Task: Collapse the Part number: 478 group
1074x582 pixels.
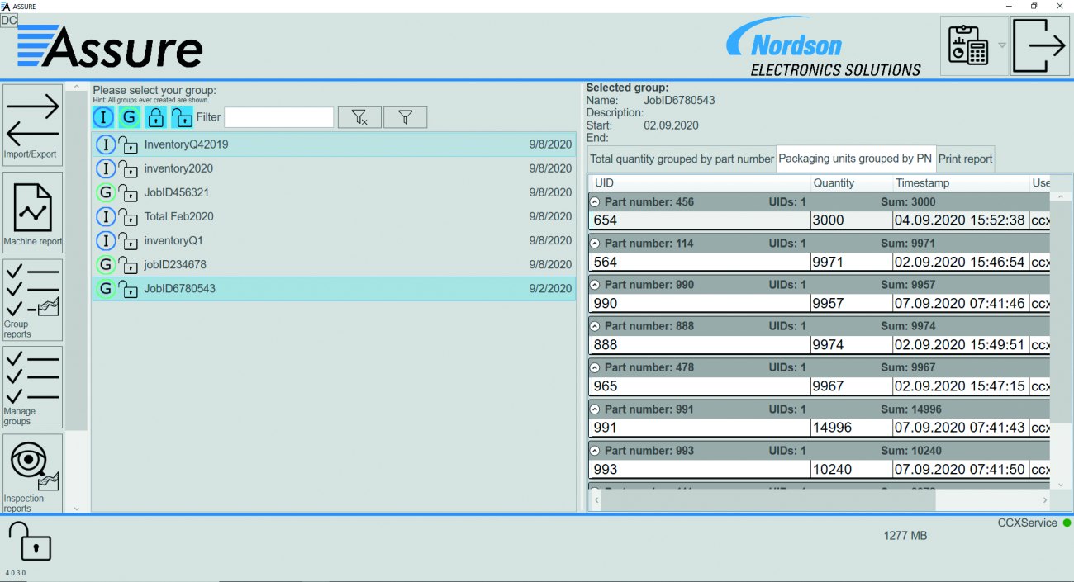Action: tap(595, 367)
